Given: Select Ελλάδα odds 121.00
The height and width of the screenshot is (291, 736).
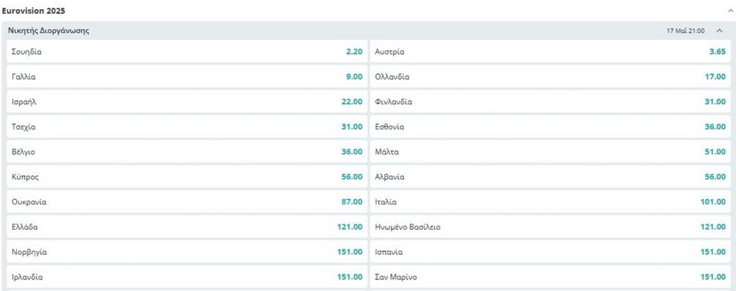Looking at the screenshot, I should (187, 227).
